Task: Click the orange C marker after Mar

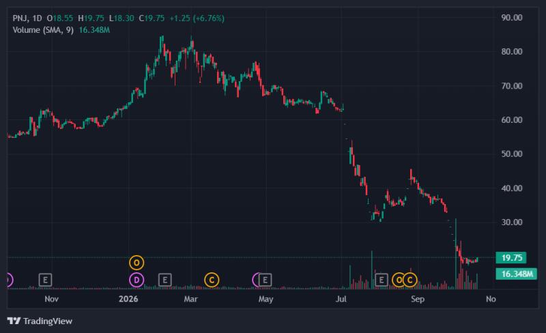Action: click(212, 280)
